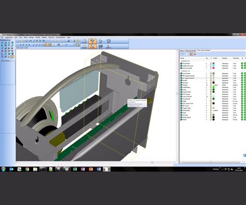Select the LH support bracket part row

(213, 78)
